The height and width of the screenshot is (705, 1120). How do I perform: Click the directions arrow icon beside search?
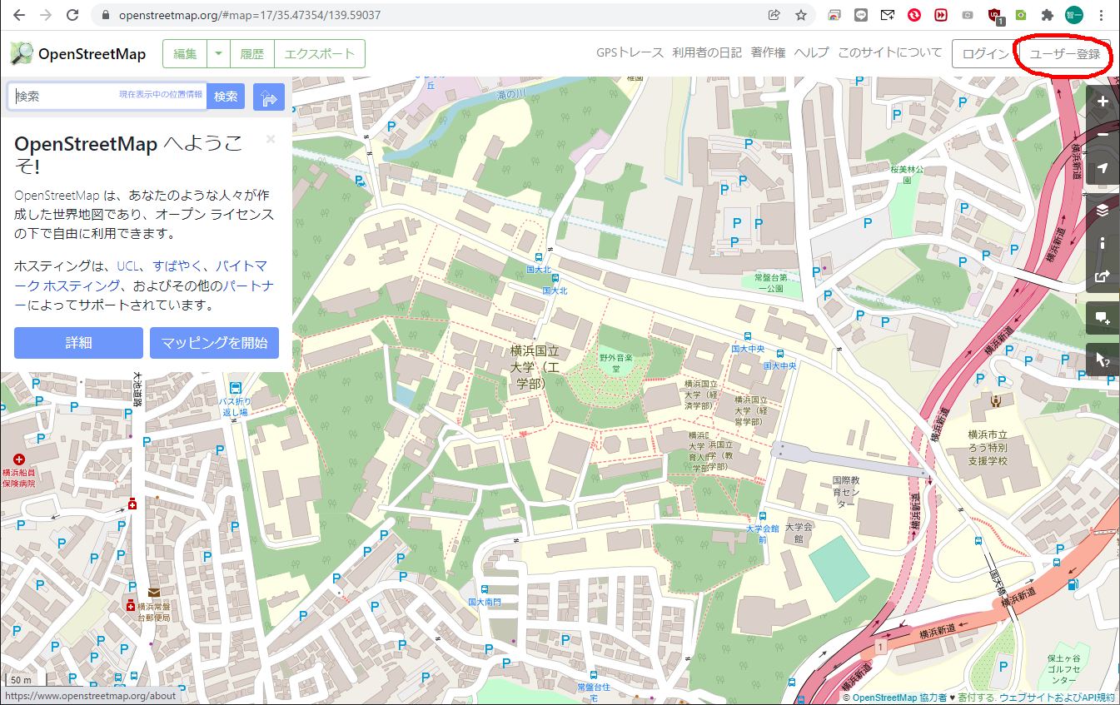pos(269,97)
